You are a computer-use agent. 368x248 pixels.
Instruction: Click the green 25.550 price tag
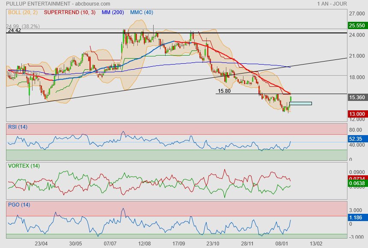[x=357, y=25]
